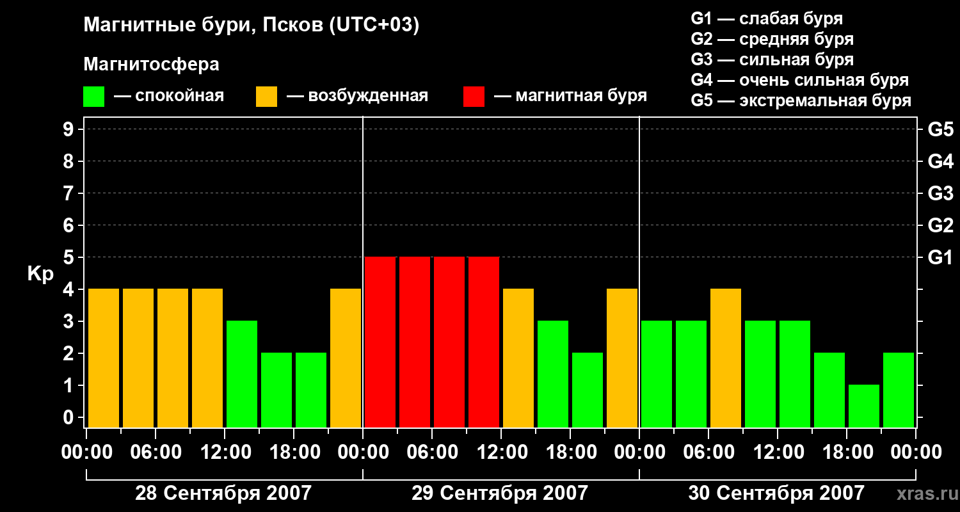Click the 9 on the Kp axis

(x=70, y=130)
